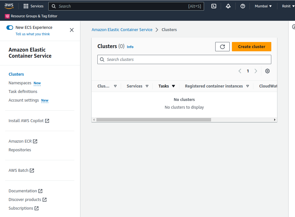Screen dimensions: 295x217
Task: Go to the next page of clusters
Action: (x=256, y=71)
